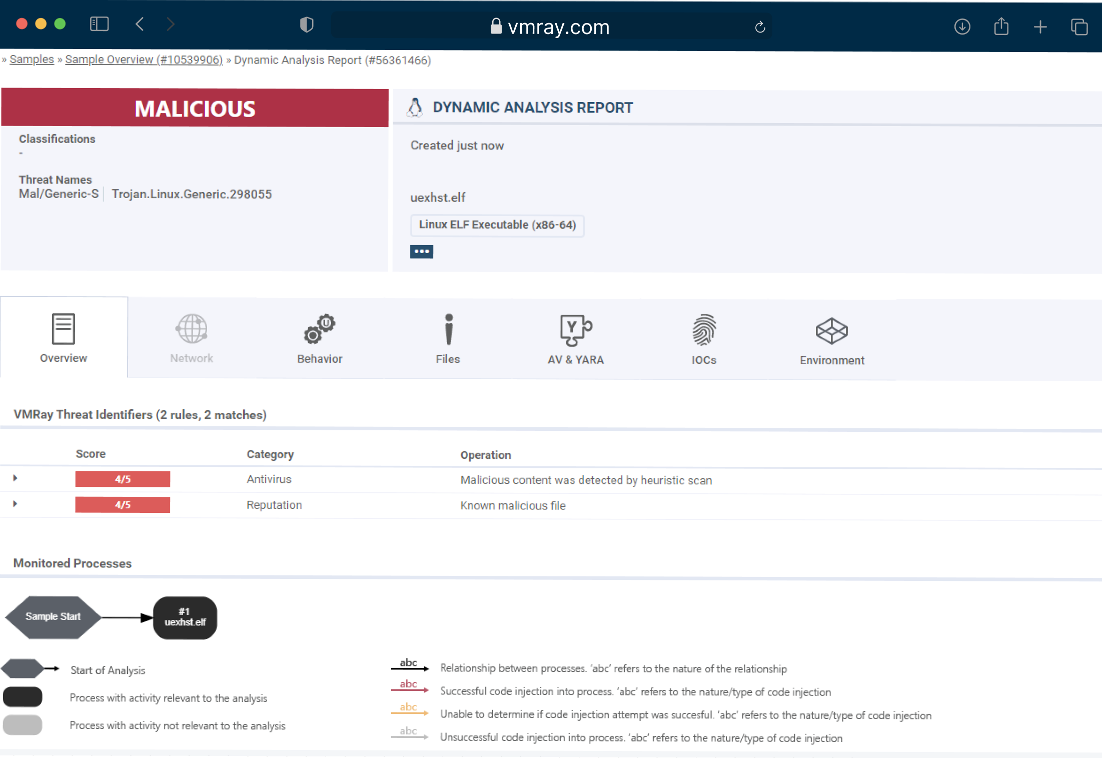The height and width of the screenshot is (758, 1102).
Task: Click the Score column header
Action: (91, 454)
